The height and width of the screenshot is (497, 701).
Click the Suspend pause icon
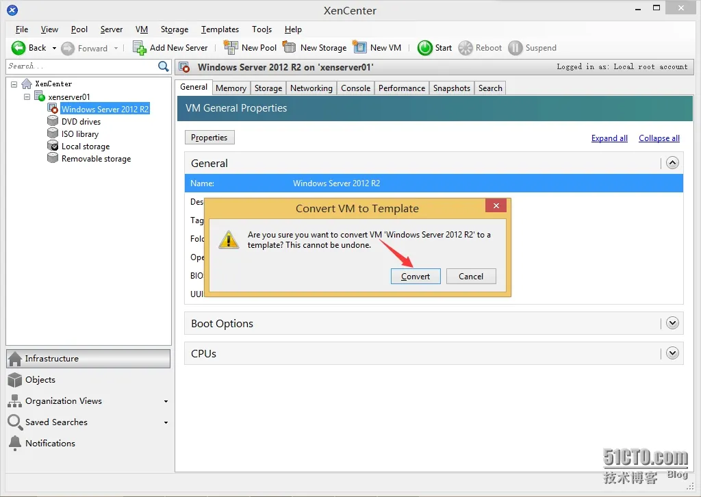coord(515,48)
